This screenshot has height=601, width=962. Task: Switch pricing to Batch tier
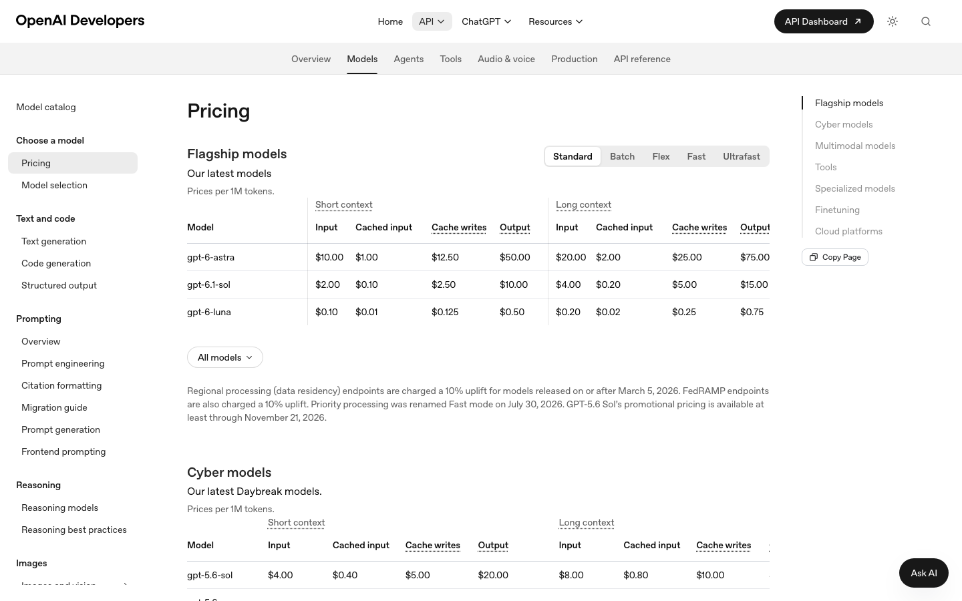point(622,156)
